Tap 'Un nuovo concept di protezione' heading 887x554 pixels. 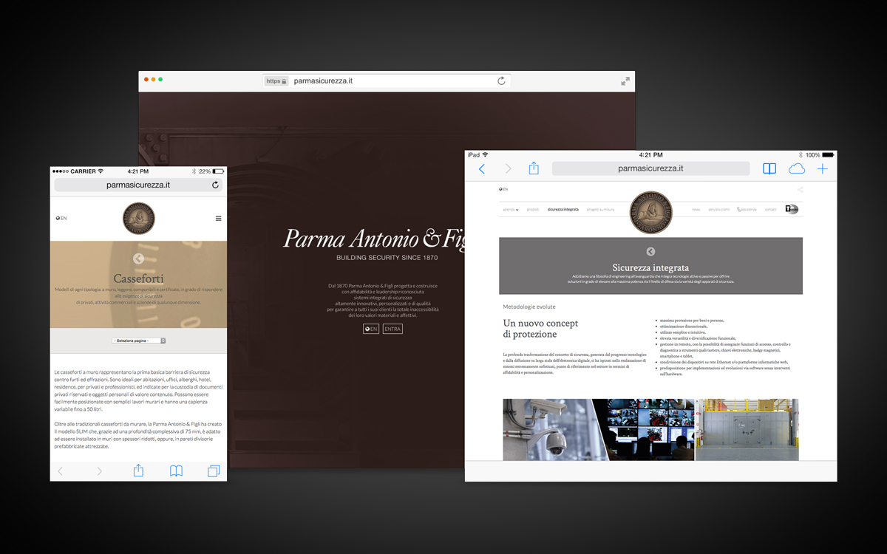[541, 329]
